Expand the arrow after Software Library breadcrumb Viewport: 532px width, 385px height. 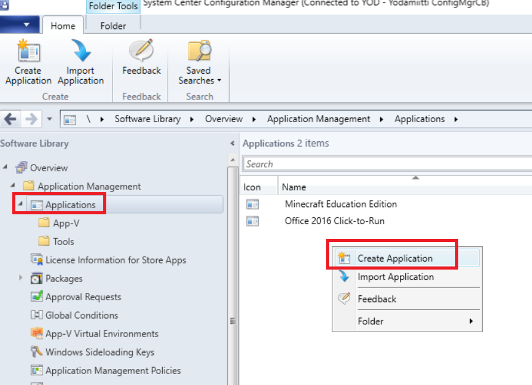tap(192, 119)
